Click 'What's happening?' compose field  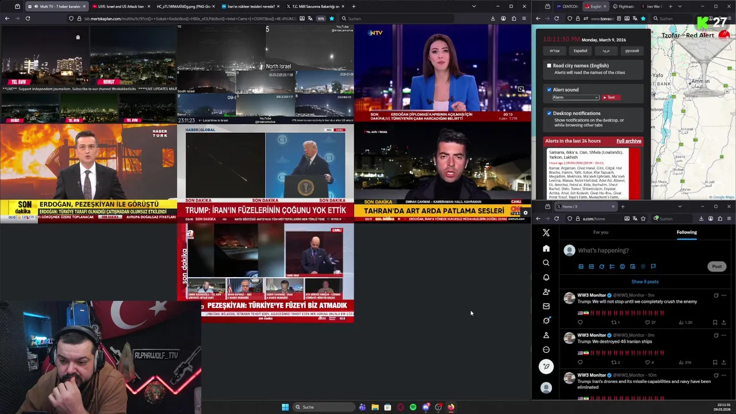click(x=603, y=250)
